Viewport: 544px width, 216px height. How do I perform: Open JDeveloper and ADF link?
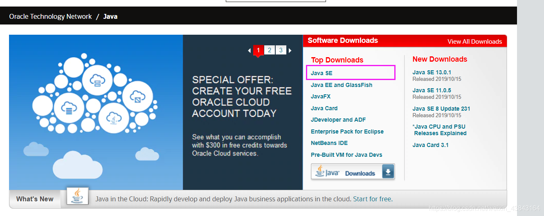coord(338,120)
